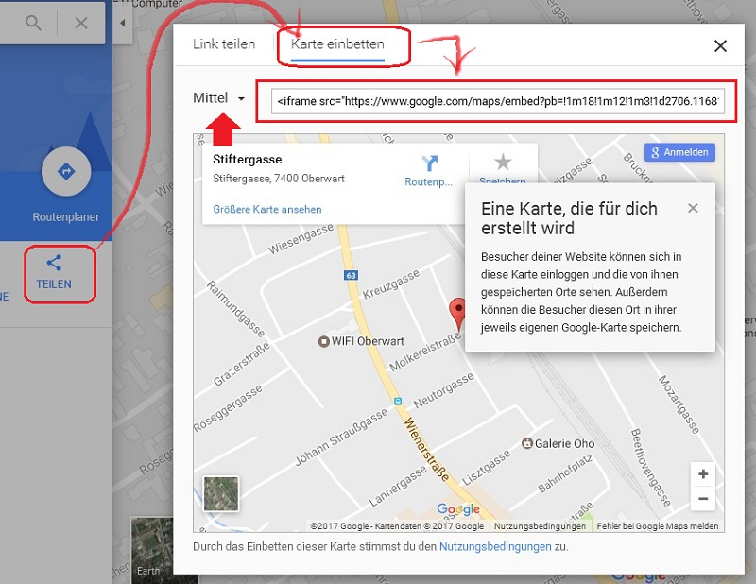756x584 pixels.
Task: Close the 'Eine Karte, die für dich erstellt wird' popup
Action: click(x=693, y=208)
